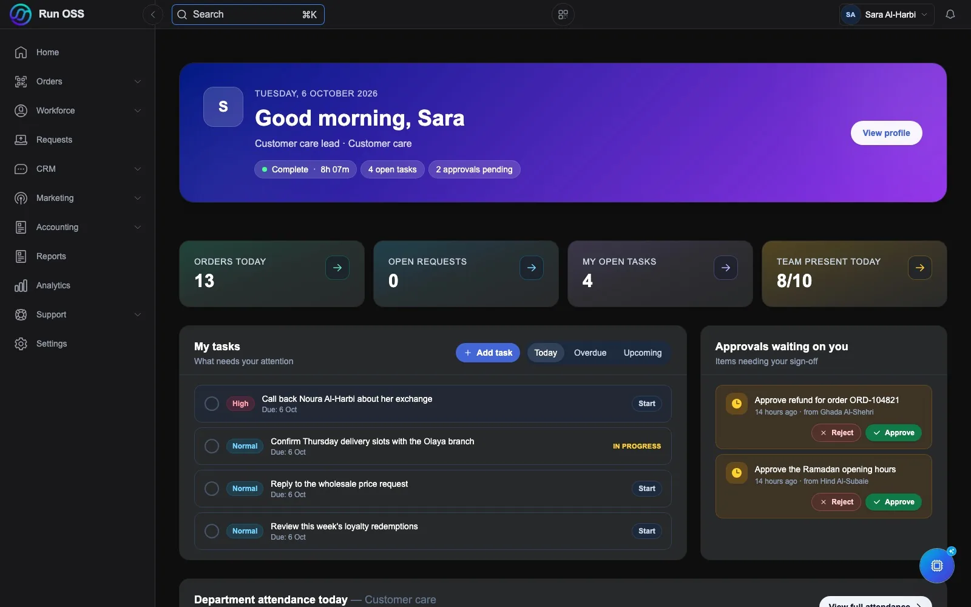The image size is (971, 607).
Task: Expand the CRM menu chevron
Action: coord(138,169)
